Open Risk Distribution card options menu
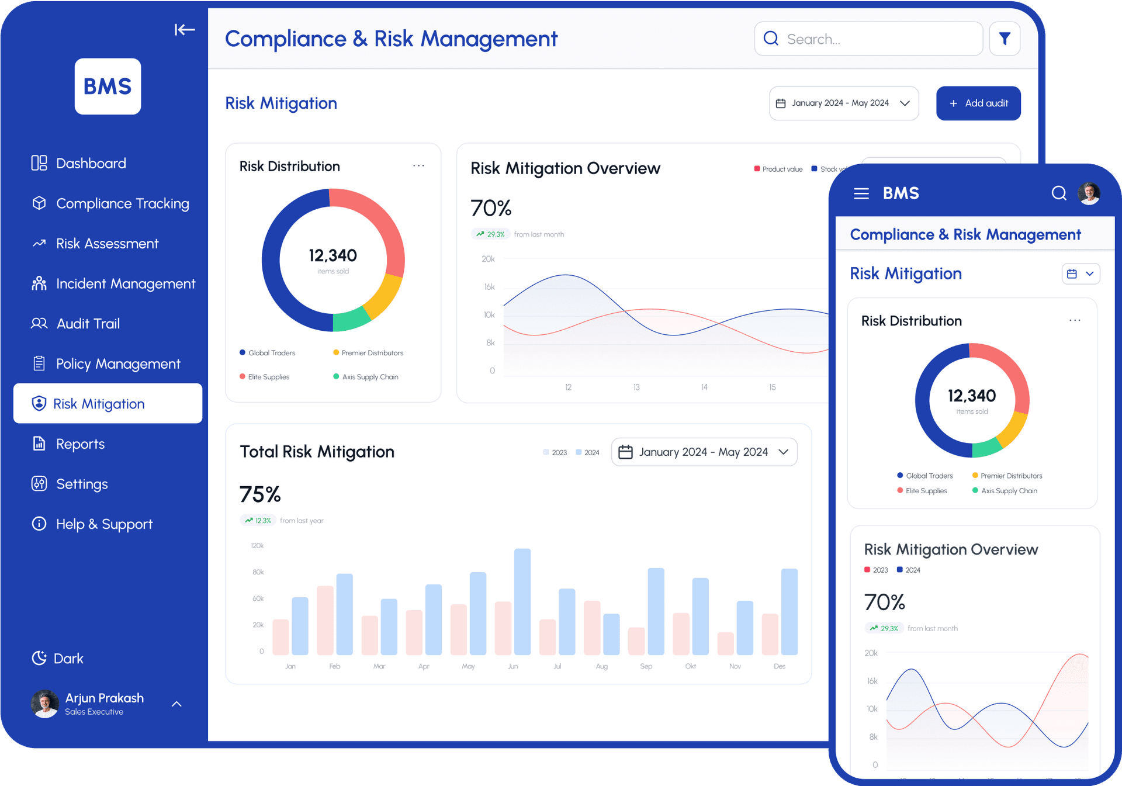Viewport: 1122px width, 786px height. (419, 166)
